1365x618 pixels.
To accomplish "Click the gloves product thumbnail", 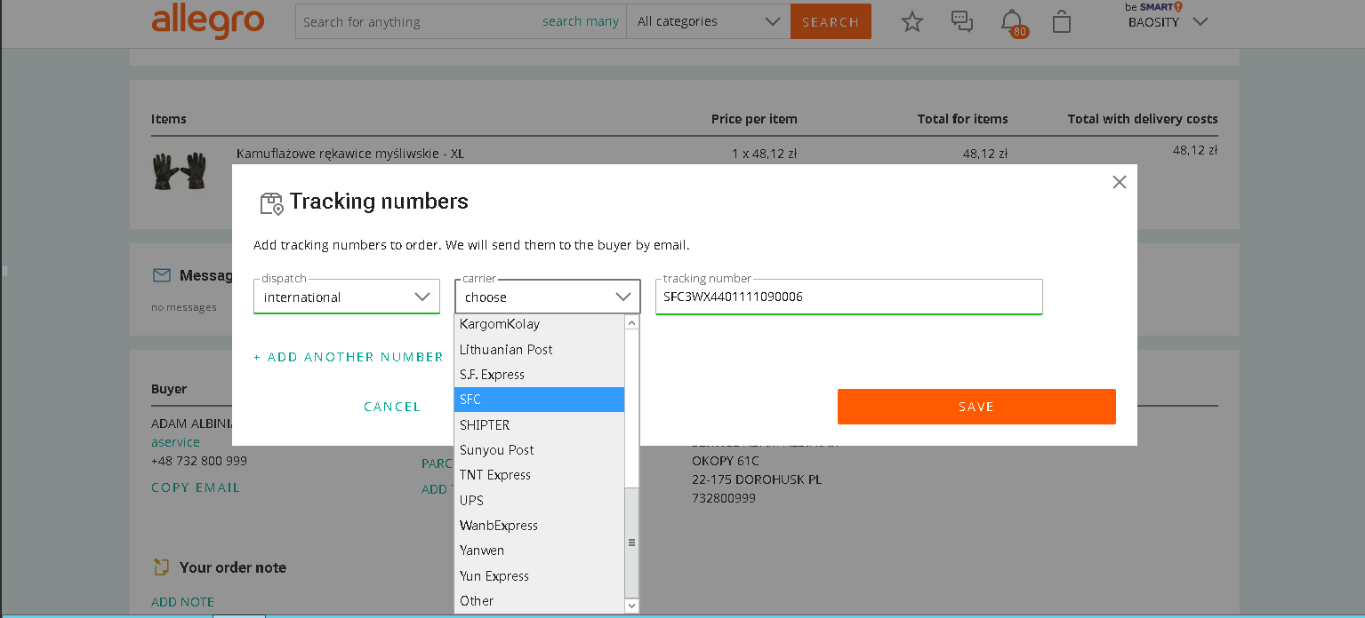I will (x=180, y=170).
